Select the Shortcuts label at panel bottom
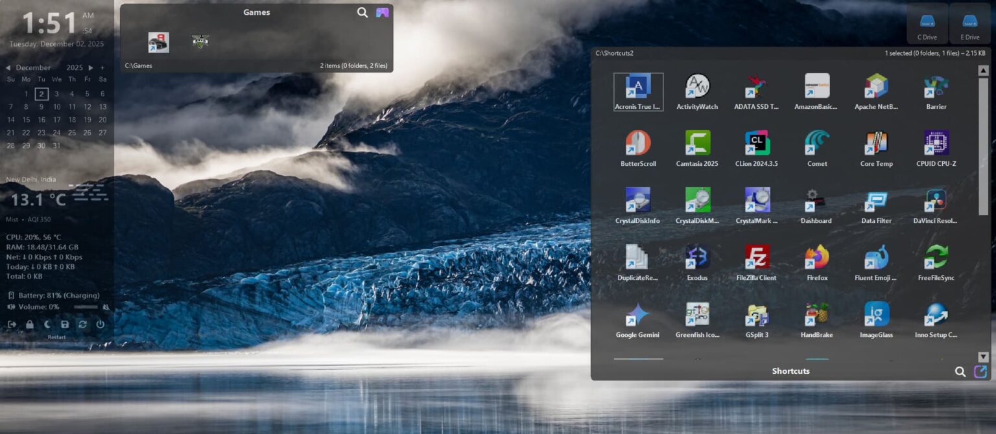996x434 pixels. [790, 371]
